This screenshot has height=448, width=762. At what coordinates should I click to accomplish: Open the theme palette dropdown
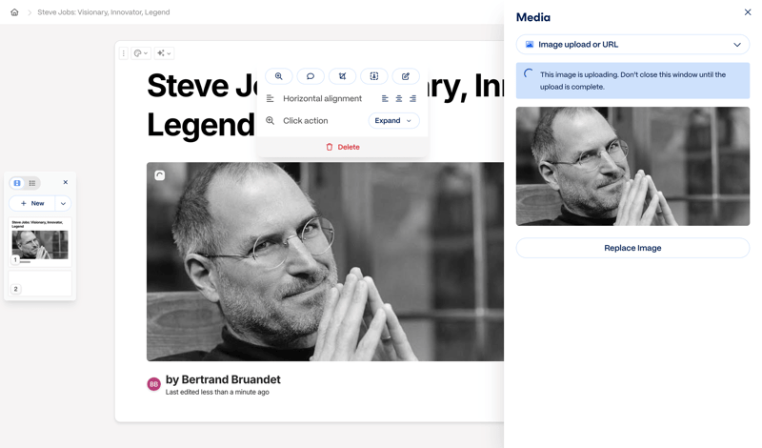click(x=140, y=53)
